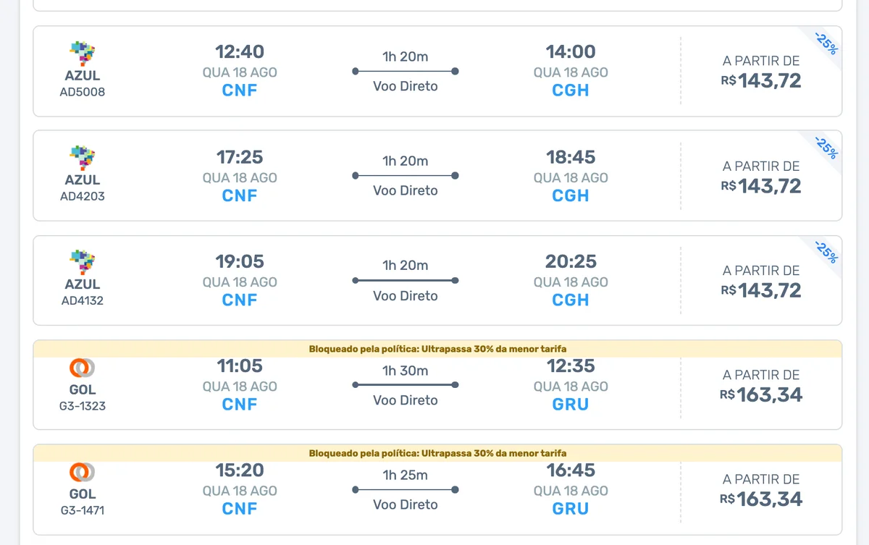Image resolution: width=869 pixels, height=545 pixels.
Task: Select the R$143,72 price for the 17:25 flight
Action: coord(761,186)
